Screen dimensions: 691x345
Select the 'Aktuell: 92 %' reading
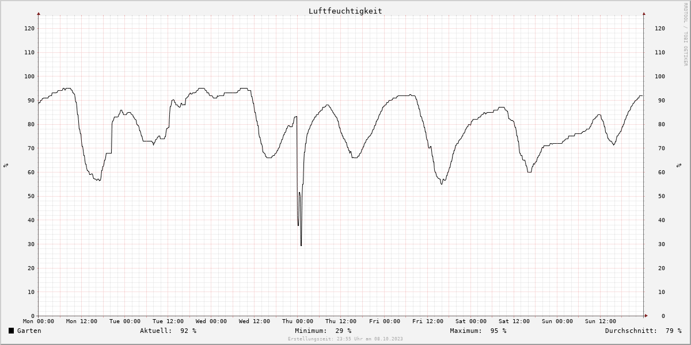pos(168,331)
